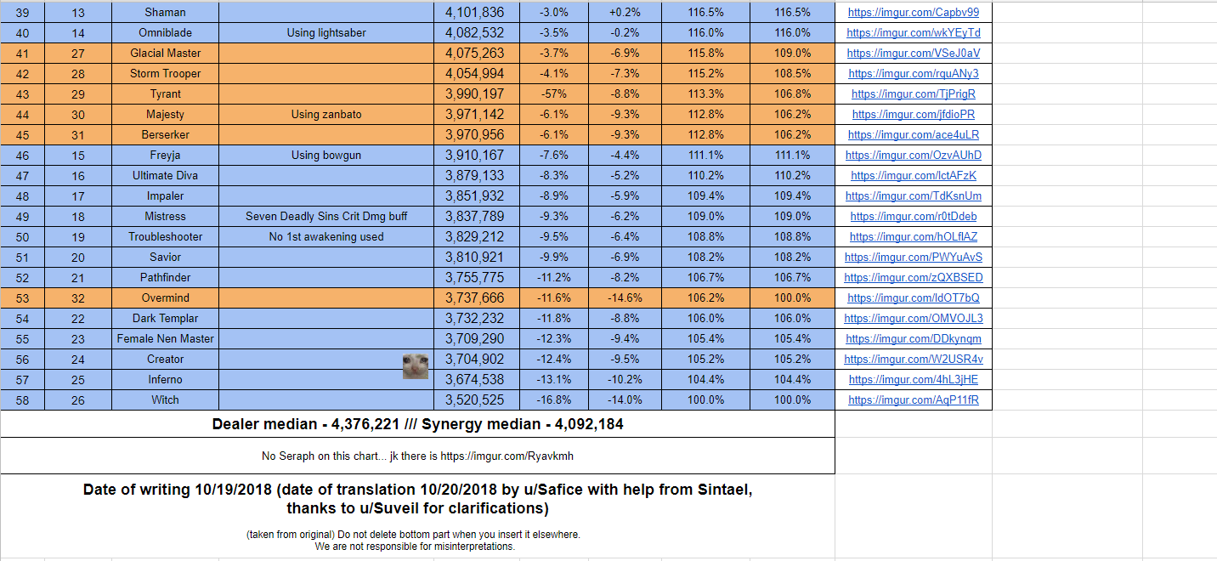Select the Berserker name cell
This screenshot has height=561, width=1217.
pyautogui.click(x=165, y=135)
